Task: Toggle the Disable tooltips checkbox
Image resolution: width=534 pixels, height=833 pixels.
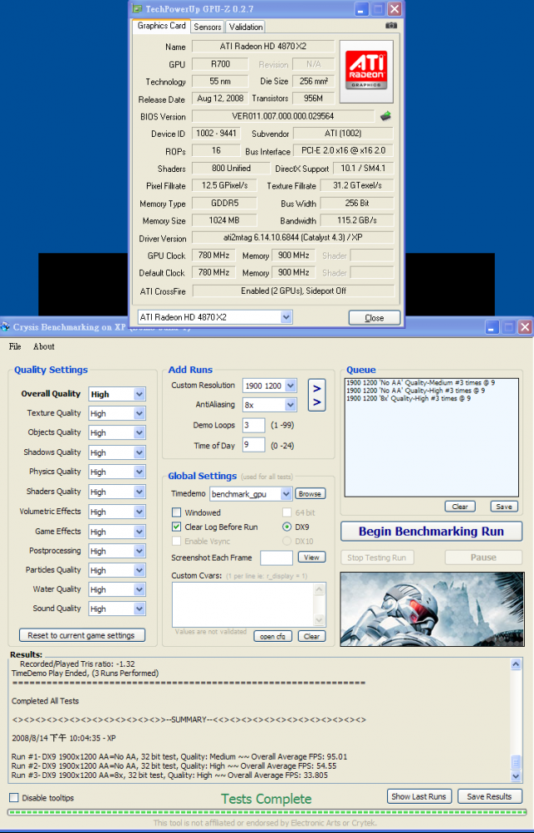Action: [14, 797]
